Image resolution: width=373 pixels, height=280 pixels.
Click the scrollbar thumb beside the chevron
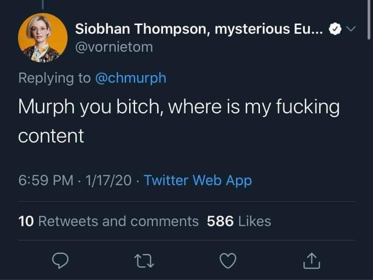[x=368, y=19]
